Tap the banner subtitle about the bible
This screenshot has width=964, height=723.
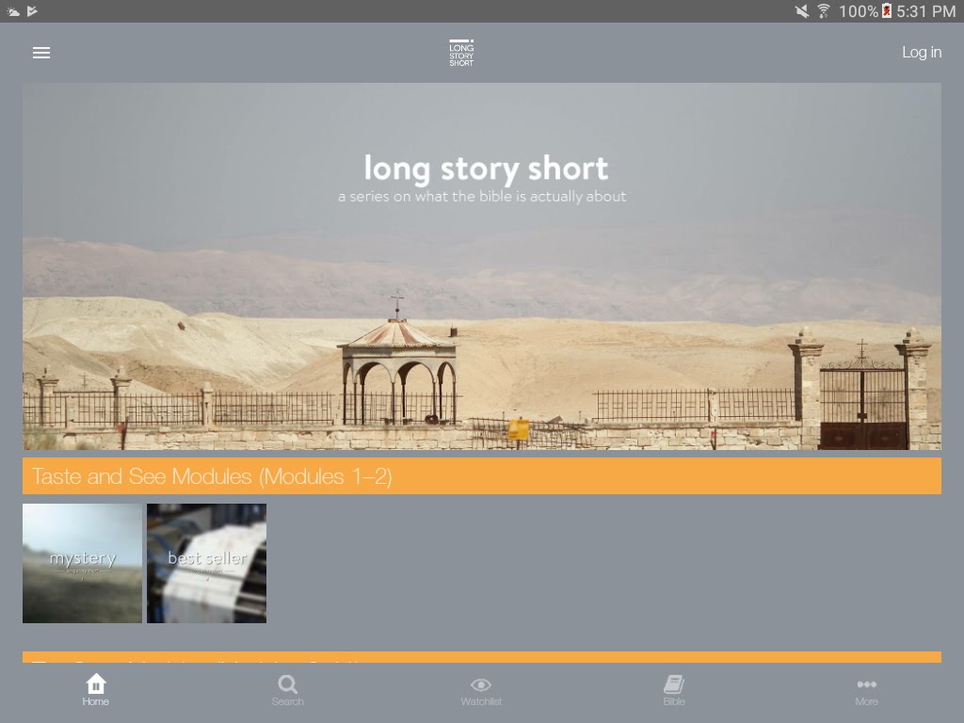[x=482, y=197]
